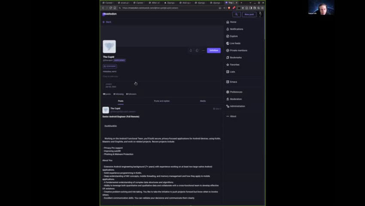Toggle notification bell for The Cupid
The image size is (365, 206).
[x=191, y=51]
